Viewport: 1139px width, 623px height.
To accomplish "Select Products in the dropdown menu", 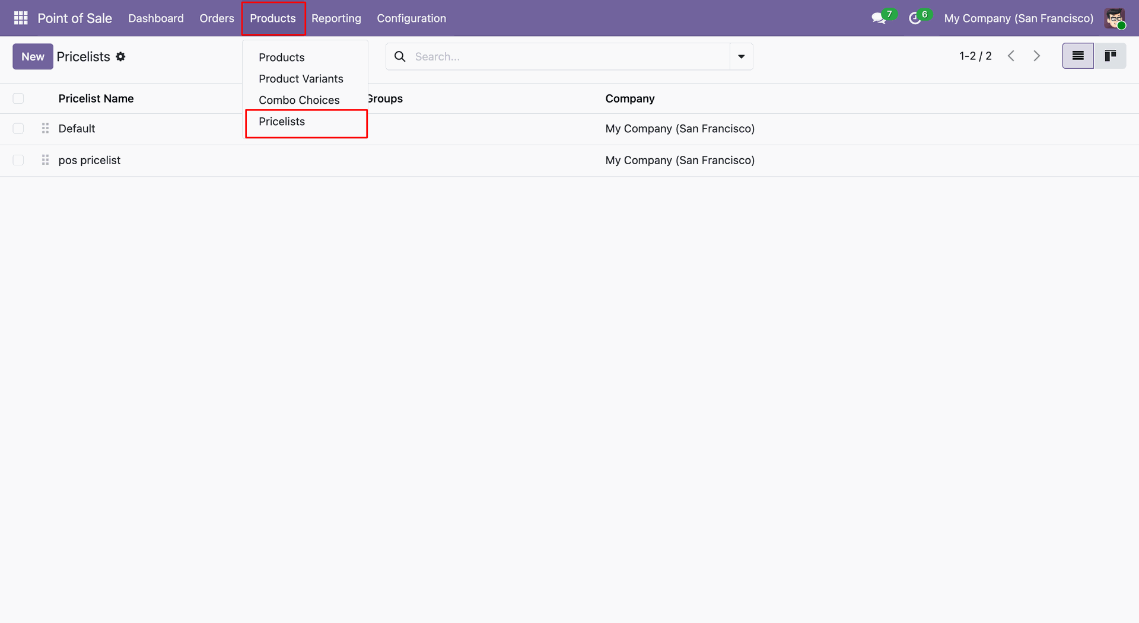I will pos(282,57).
